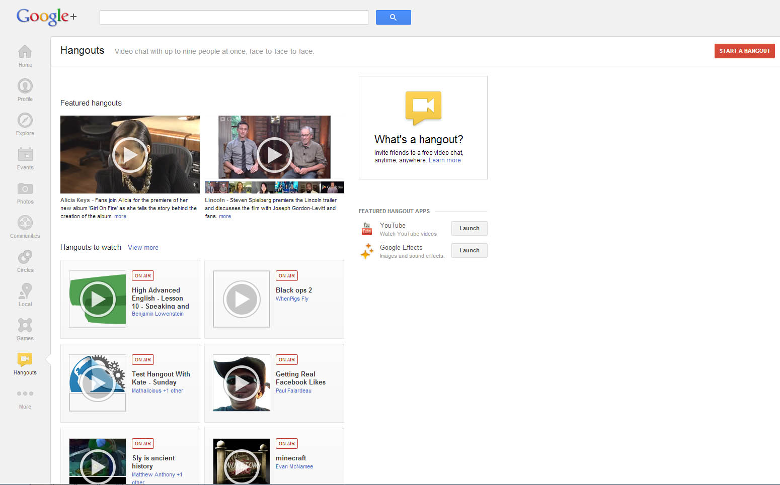Open the Events calendar icon
Screen dimensions: 780x485
25,154
